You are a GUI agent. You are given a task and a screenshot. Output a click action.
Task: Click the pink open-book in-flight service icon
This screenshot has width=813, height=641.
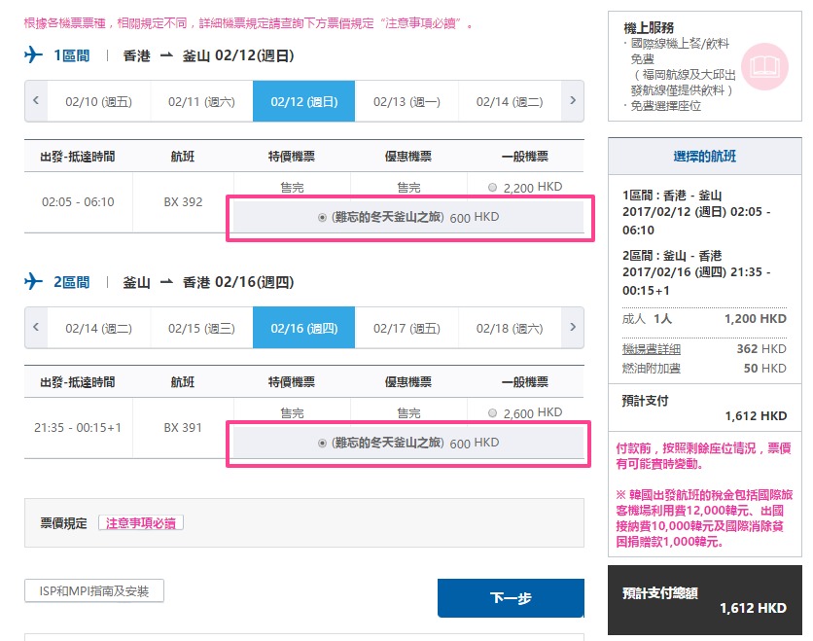coord(764,67)
